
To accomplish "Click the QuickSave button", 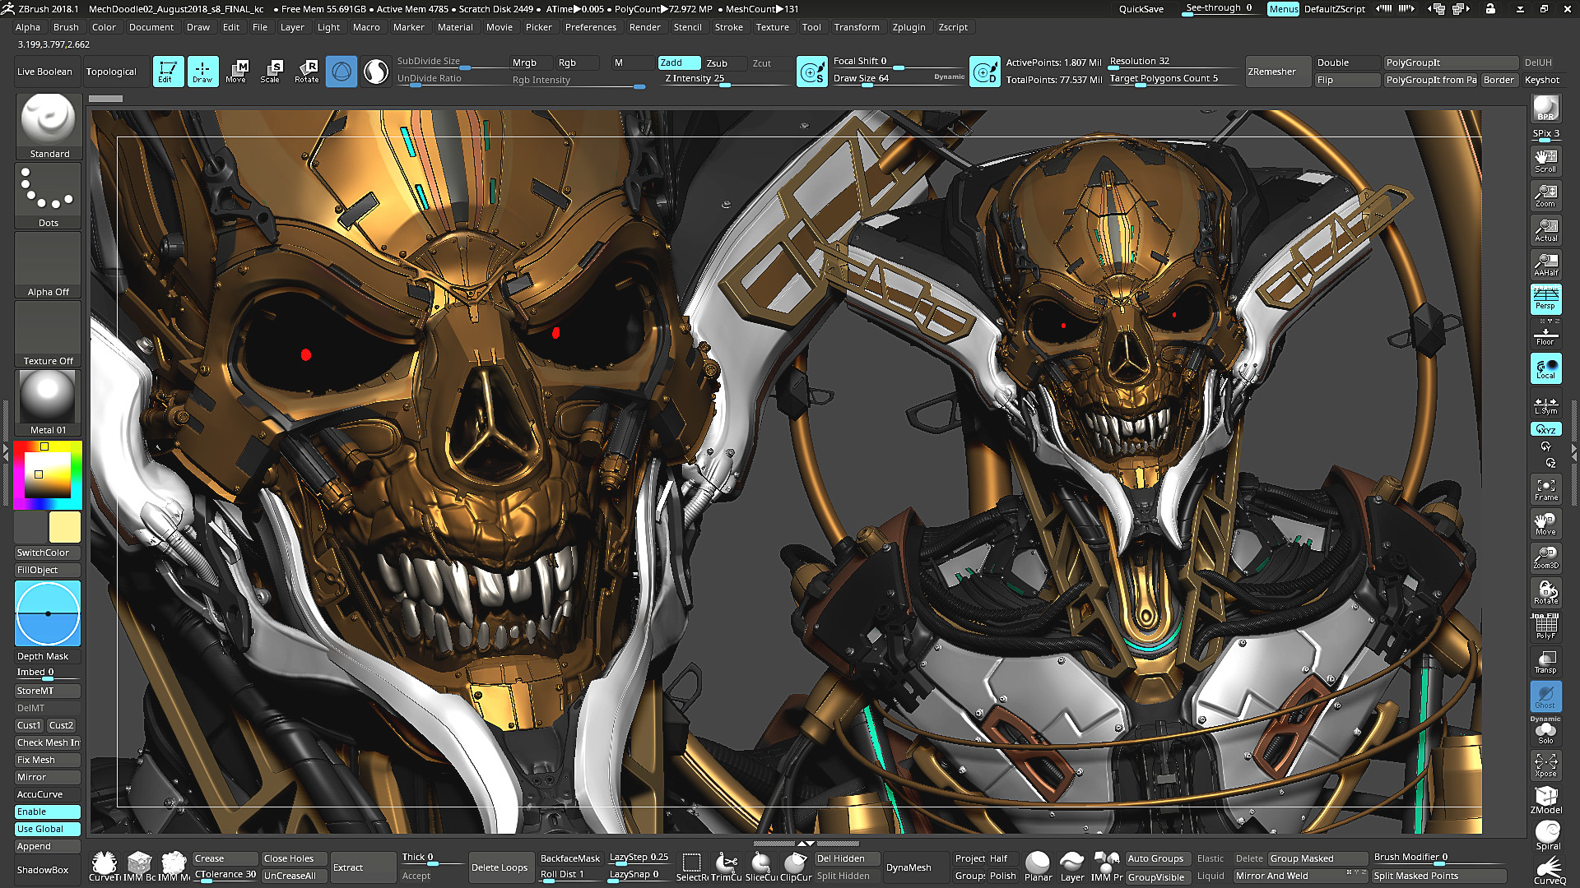I will pyautogui.click(x=1141, y=9).
